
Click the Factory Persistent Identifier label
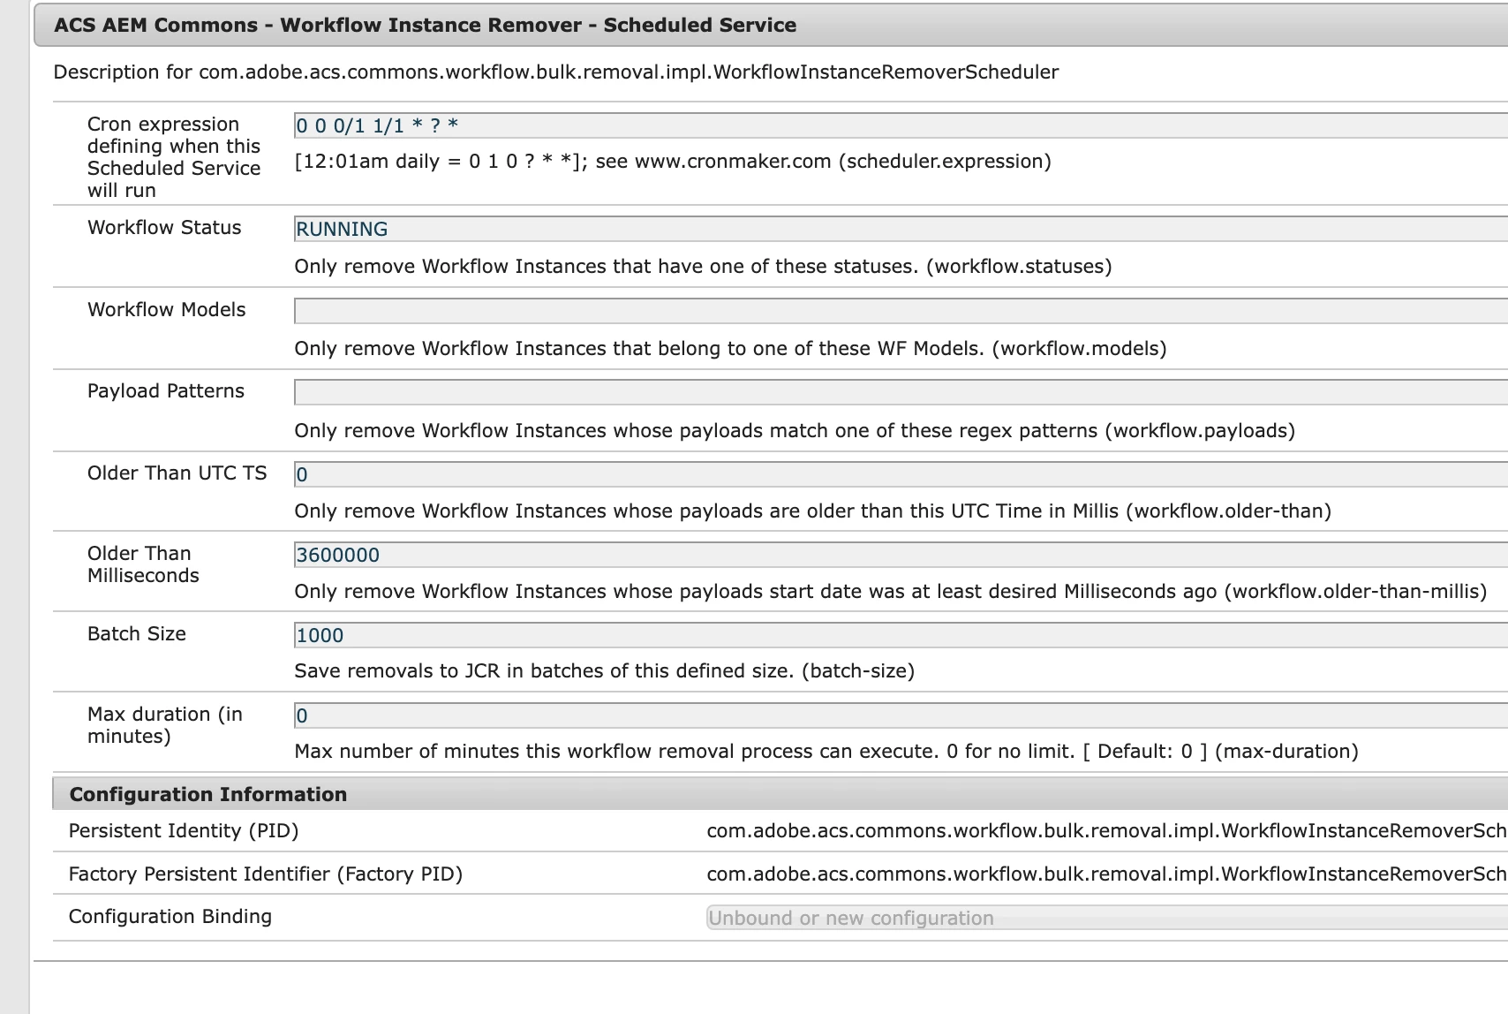266,874
